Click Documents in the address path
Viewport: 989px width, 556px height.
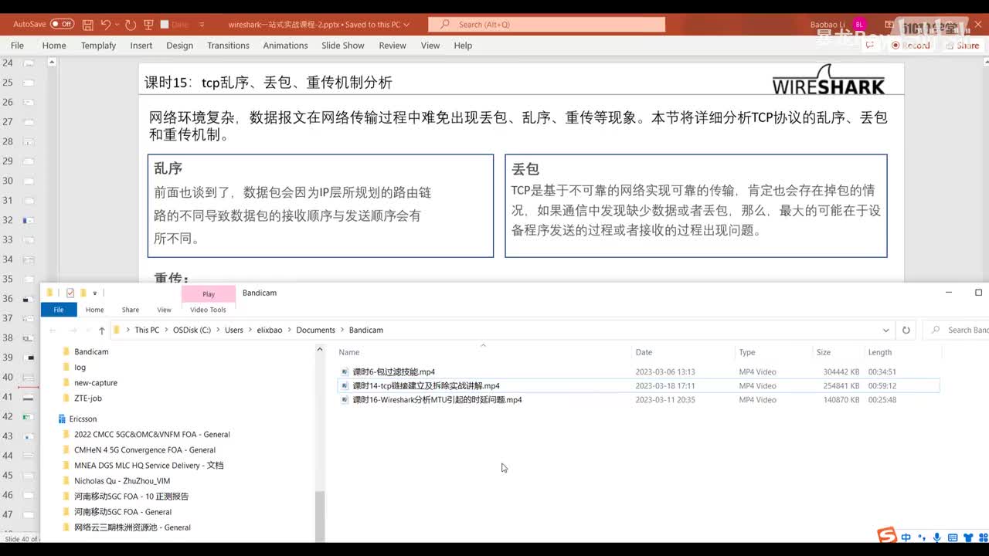pos(316,330)
